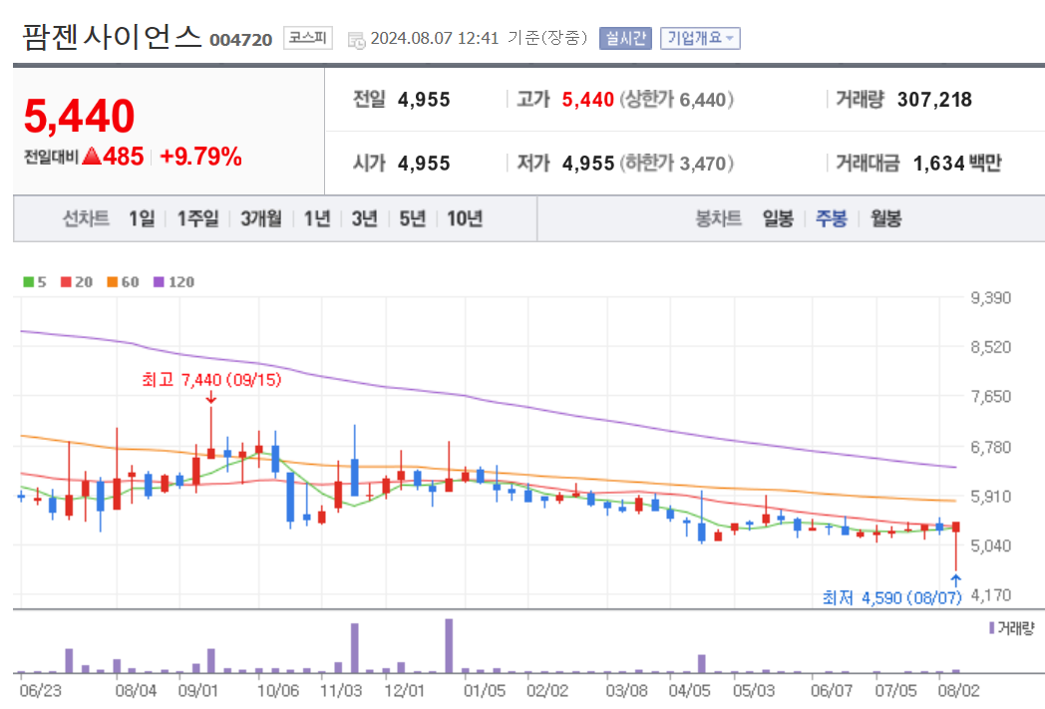Click the stock code 004720
1045x709 pixels.
click(240, 40)
